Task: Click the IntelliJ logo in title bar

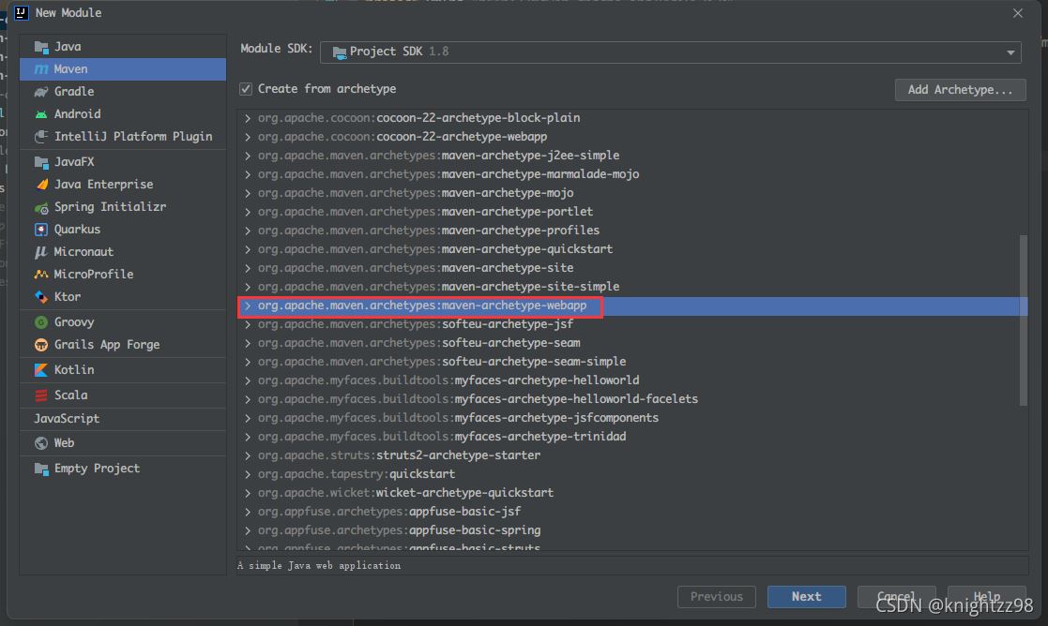Action: click(22, 13)
